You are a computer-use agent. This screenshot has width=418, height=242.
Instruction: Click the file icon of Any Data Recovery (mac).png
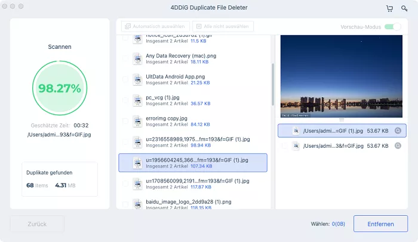click(137, 58)
